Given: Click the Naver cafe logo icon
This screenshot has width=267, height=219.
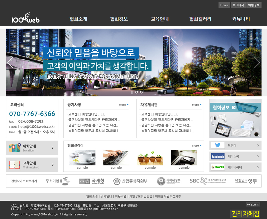Looking at the screenshot, I should [218, 167].
